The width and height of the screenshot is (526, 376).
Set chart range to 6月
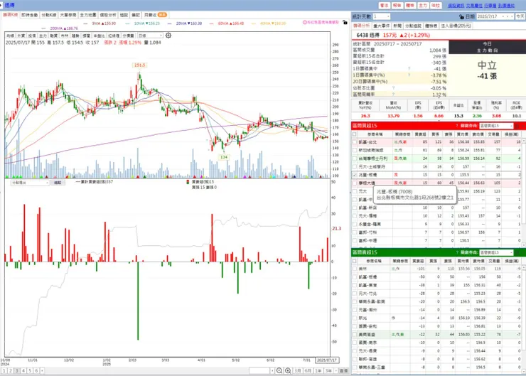coord(308,370)
